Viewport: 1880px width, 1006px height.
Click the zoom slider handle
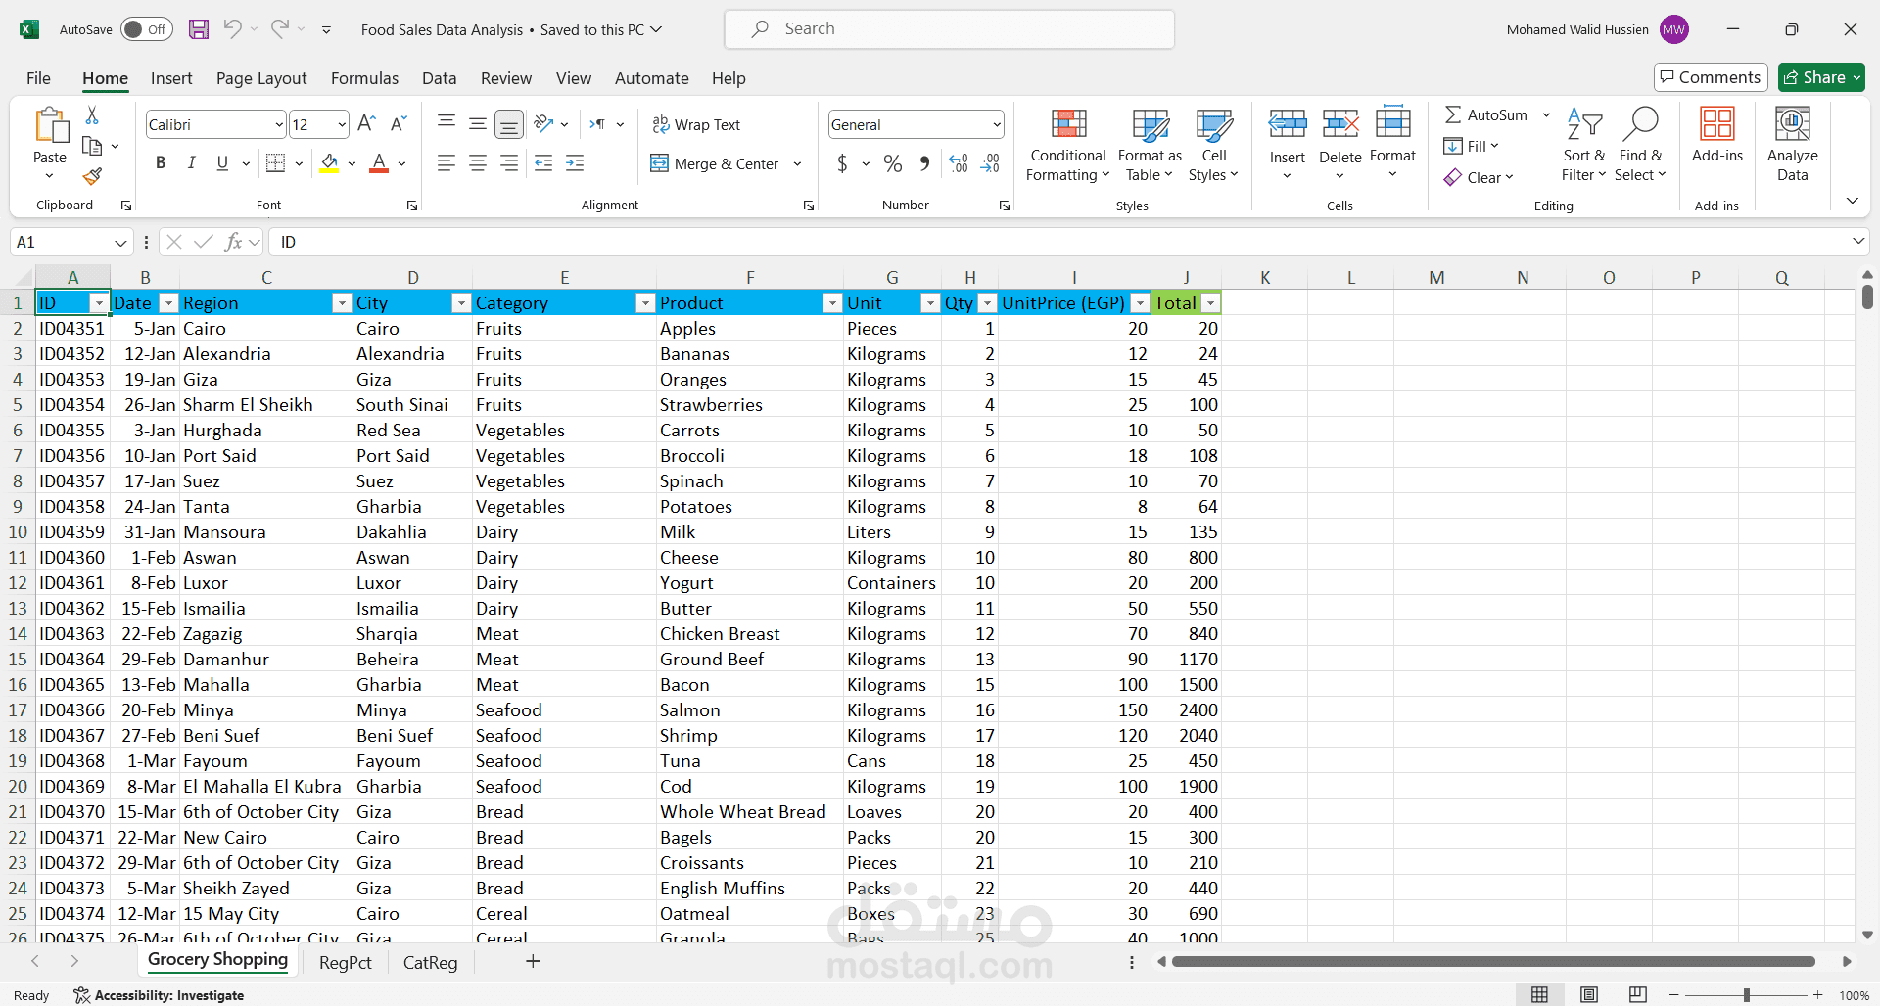tap(1746, 995)
